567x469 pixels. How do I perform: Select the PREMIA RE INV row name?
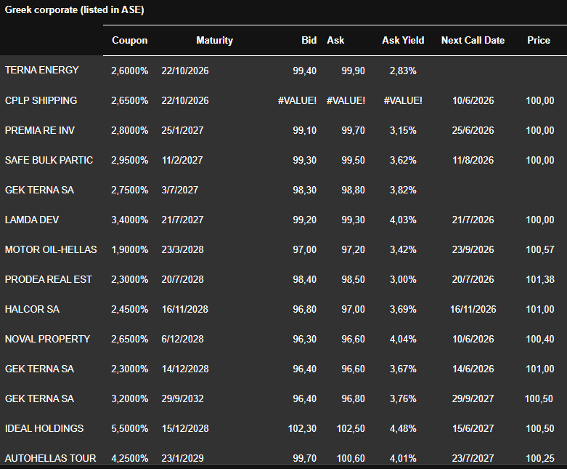40,130
